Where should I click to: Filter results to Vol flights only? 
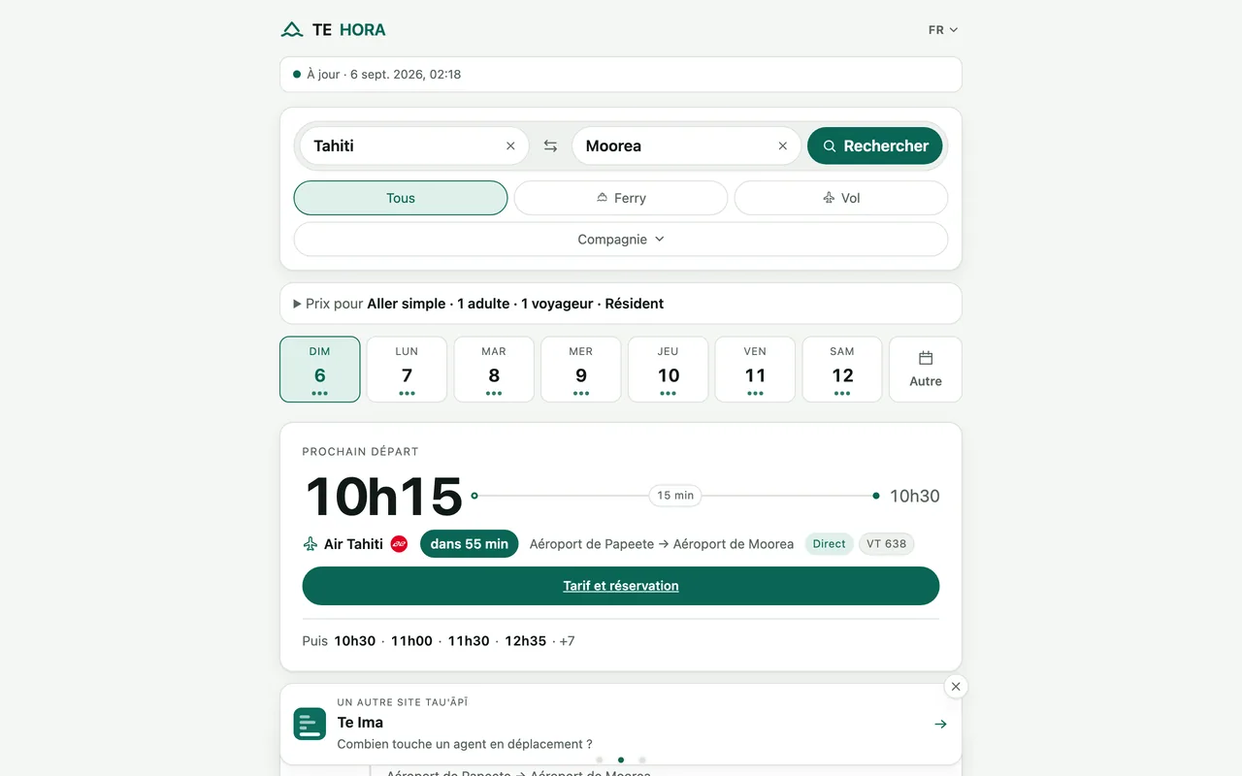click(841, 198)
